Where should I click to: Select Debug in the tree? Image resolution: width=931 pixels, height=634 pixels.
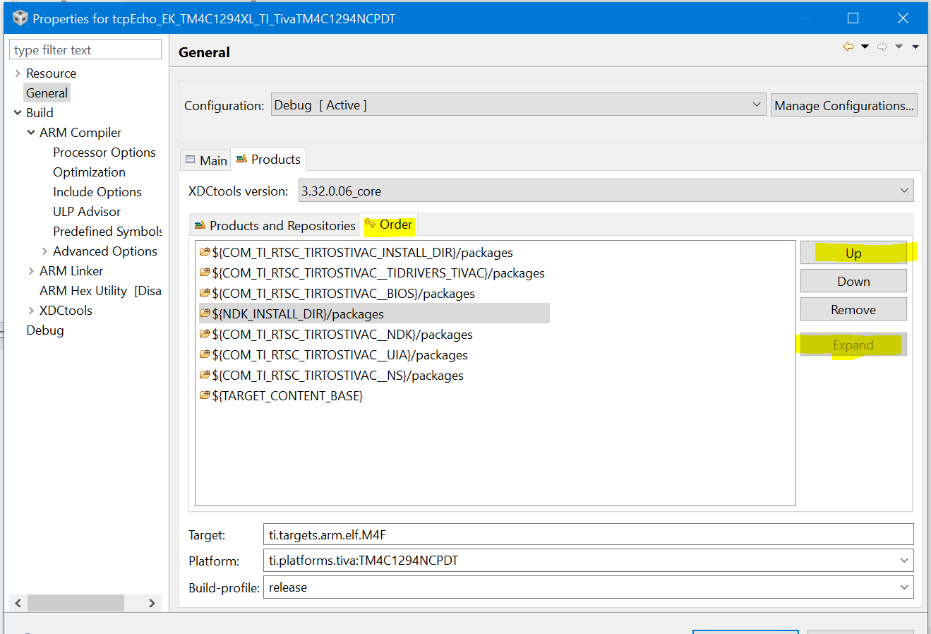point(45,330)
